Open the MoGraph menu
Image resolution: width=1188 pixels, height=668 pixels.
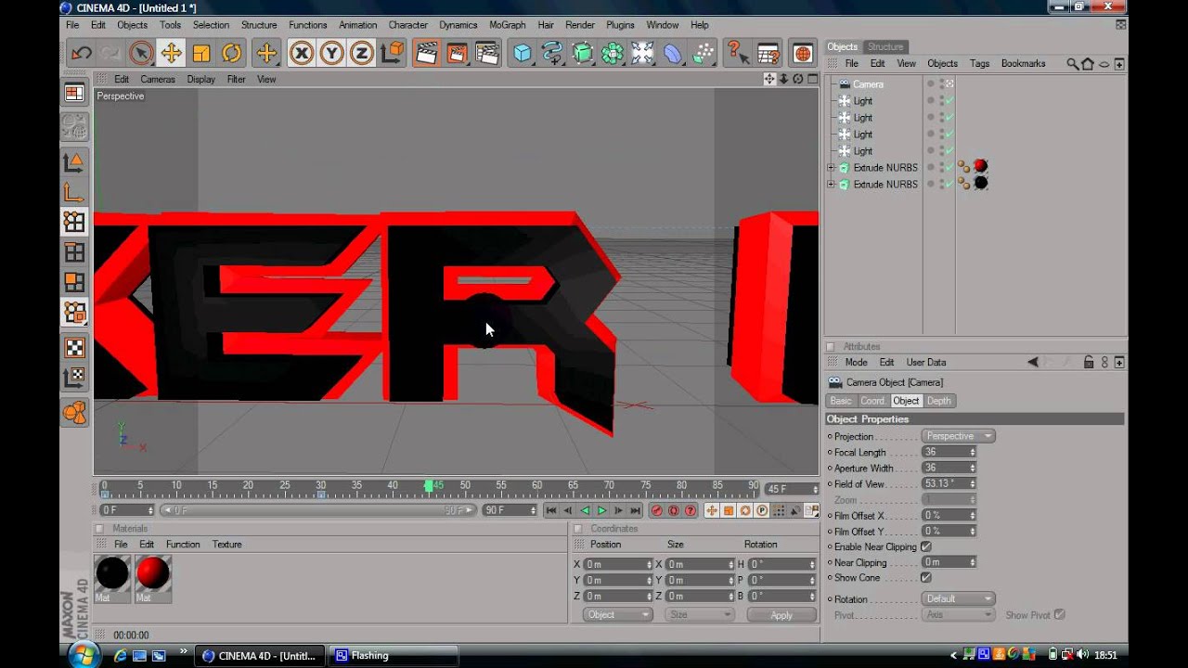pos(507,25)
